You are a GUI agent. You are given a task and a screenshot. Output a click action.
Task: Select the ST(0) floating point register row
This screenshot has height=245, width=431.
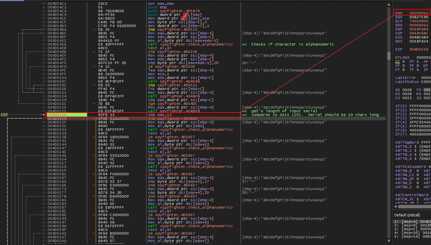(413, 106)
